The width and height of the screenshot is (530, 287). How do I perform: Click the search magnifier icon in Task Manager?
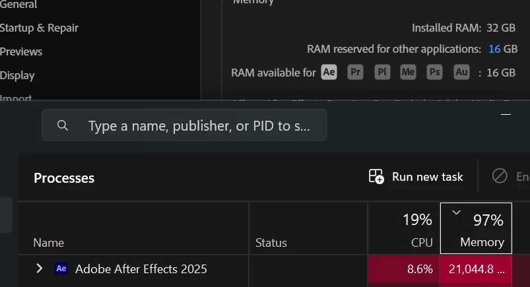click(x=63, y=125)
